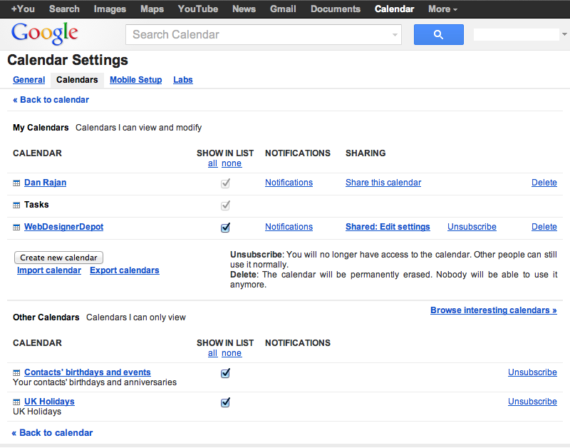Open the account dropdown arrow at top right

coord(564,34)
